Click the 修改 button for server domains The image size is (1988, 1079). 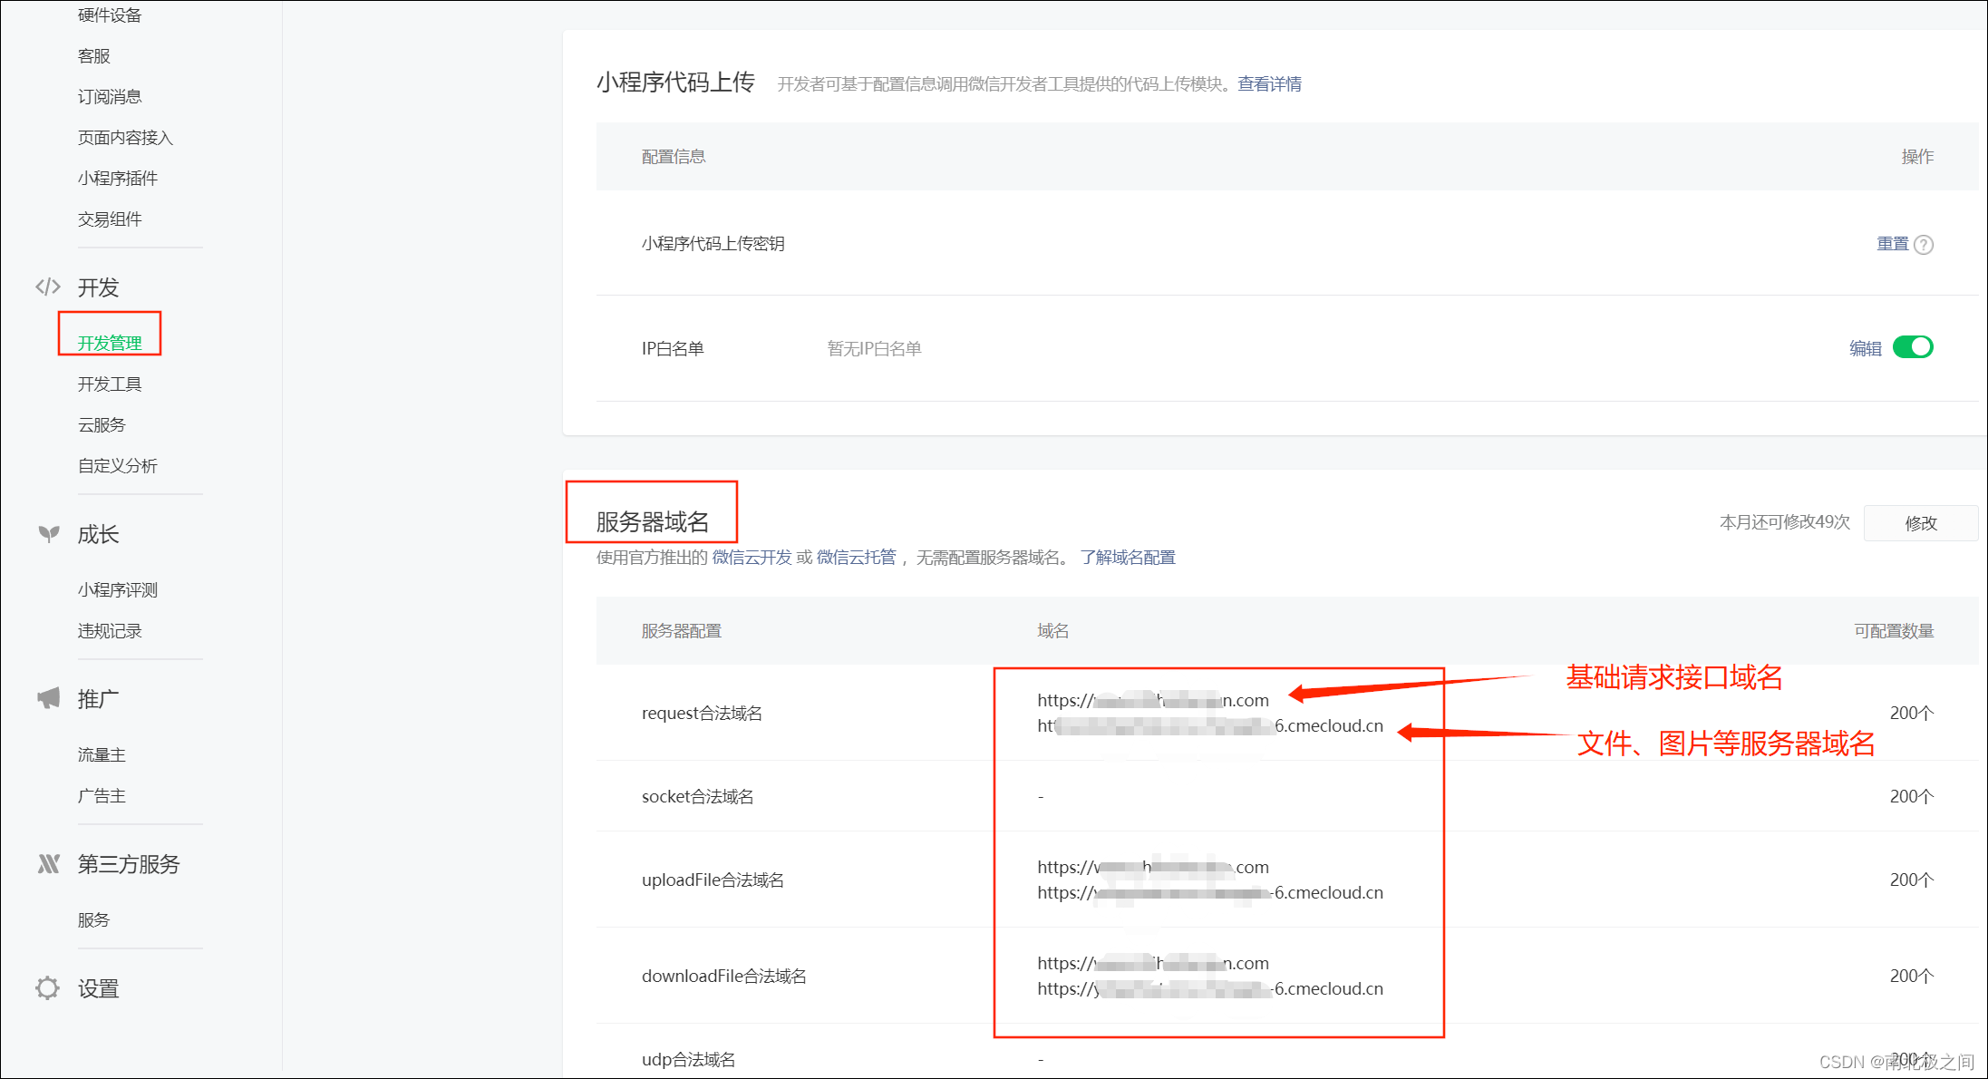(x=1920, y=523)
